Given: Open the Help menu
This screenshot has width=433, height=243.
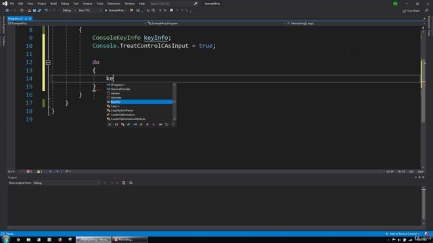Looking at the screenshot, I should coord(141,3).
